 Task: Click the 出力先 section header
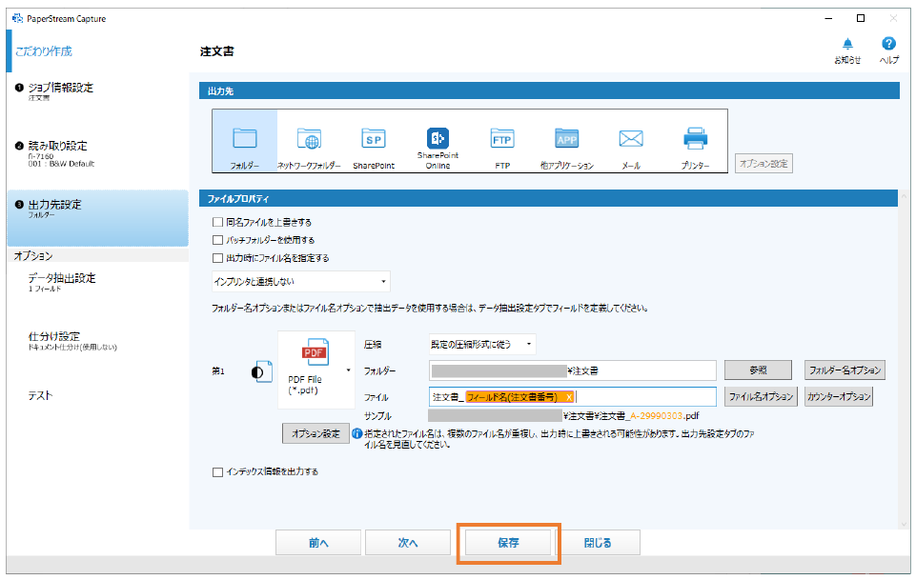[549, 91]
